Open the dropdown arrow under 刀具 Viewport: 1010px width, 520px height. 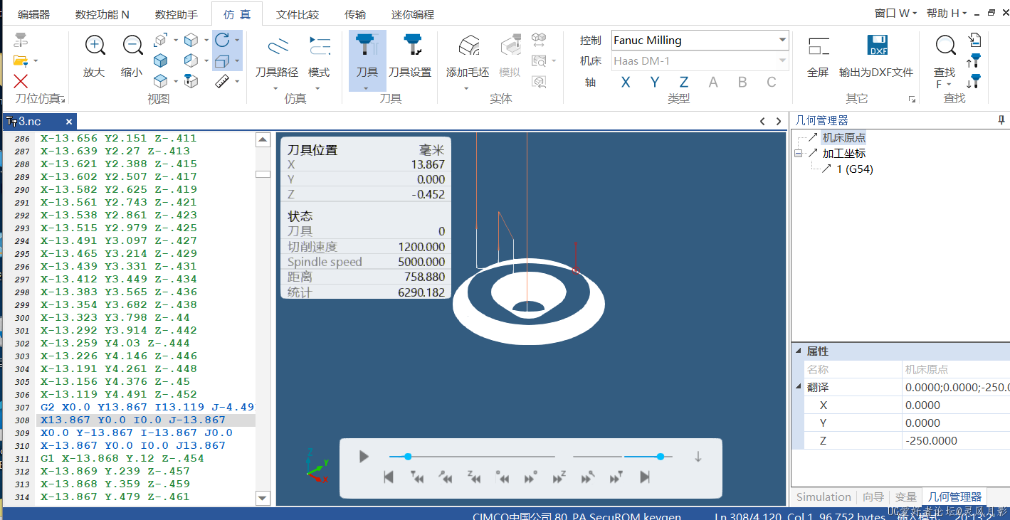(367, 89)
